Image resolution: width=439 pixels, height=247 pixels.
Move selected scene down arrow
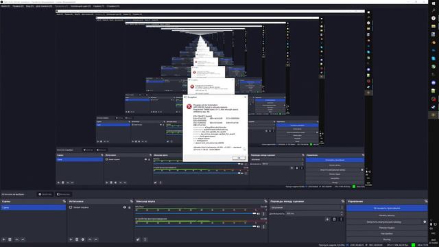[23, 239]
